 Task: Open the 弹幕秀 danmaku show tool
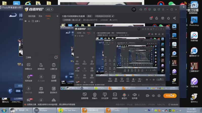click(x=41, y=90)
